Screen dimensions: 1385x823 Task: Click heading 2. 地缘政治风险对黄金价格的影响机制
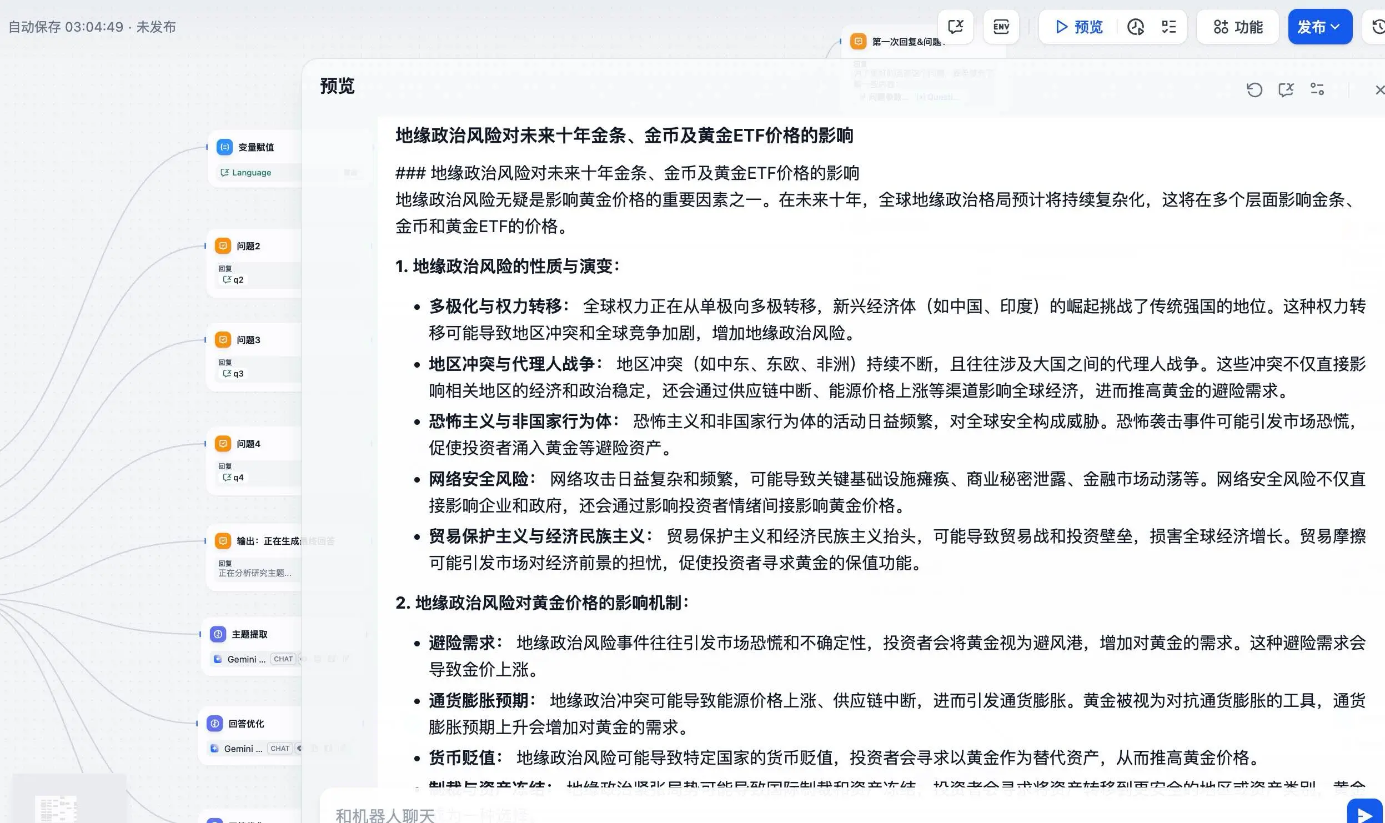[x=542, y=603]
